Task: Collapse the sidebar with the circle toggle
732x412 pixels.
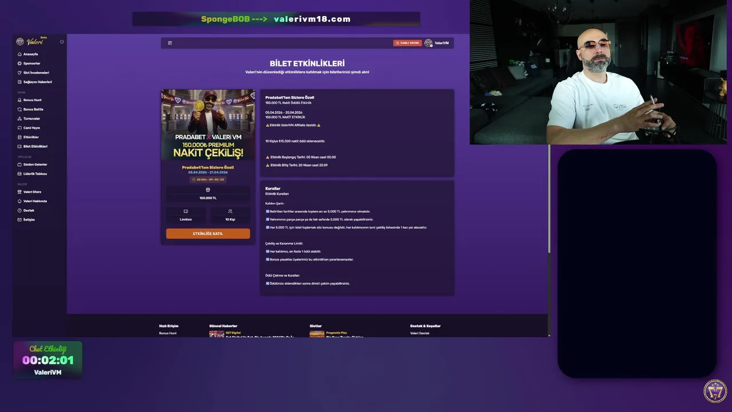Action: click(x=62, y=42)
